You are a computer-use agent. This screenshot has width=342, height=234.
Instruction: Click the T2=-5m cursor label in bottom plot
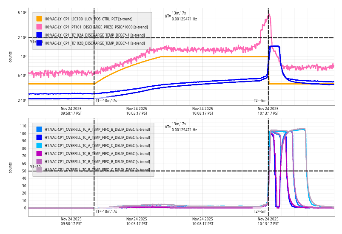(260, 211)
